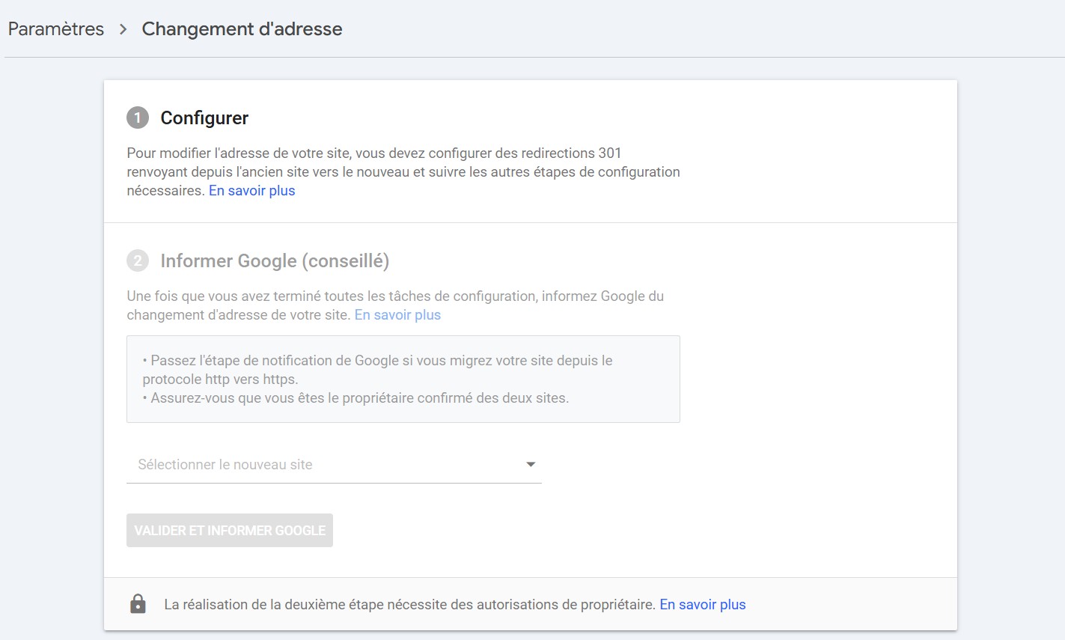Select the Changement d'adresse breadcrumb title
The image size is (1065, 640).
click(242, 29)
